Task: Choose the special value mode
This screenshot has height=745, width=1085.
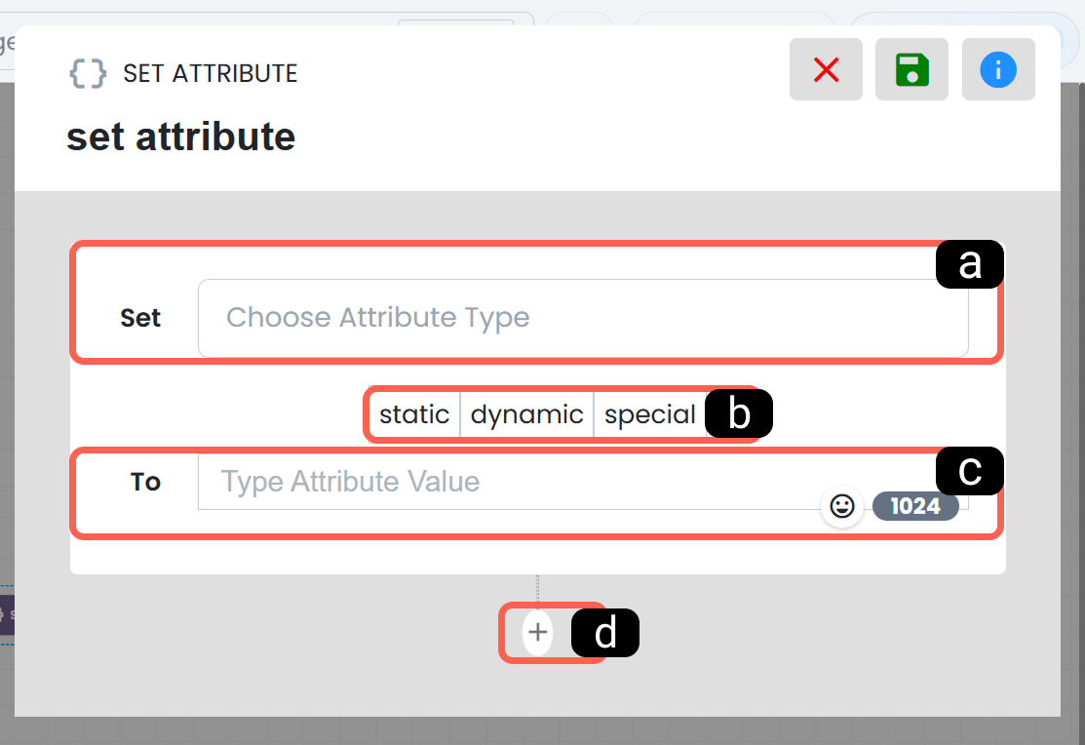Action: tap(649, 414)
